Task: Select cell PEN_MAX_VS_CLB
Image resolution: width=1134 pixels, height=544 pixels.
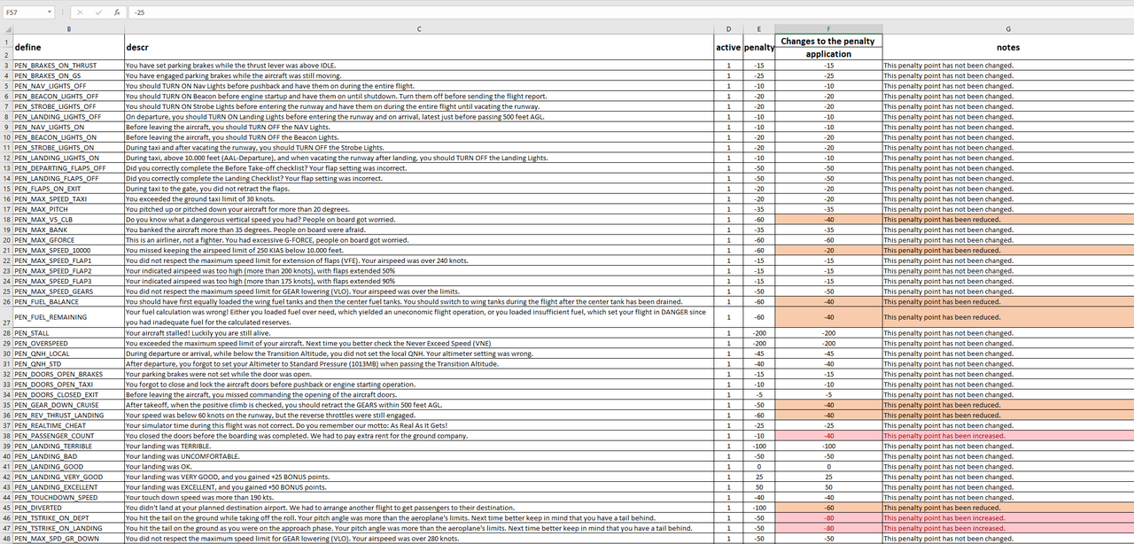Action: (x=69, y=220)
